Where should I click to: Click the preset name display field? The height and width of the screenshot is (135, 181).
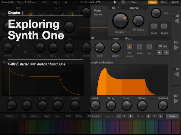tap(90, 2)
